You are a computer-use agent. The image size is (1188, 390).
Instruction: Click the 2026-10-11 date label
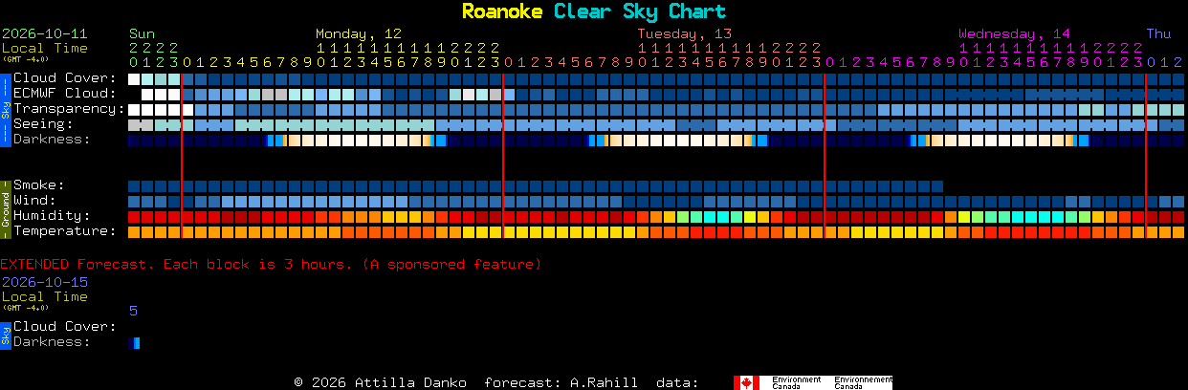coord(45,33)
